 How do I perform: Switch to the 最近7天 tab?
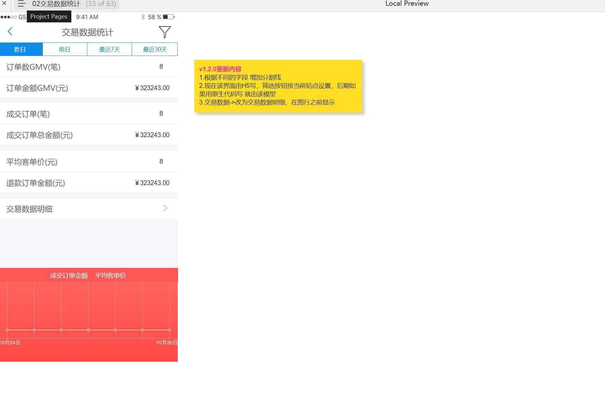pyautogui.click(x=110, y=49)
